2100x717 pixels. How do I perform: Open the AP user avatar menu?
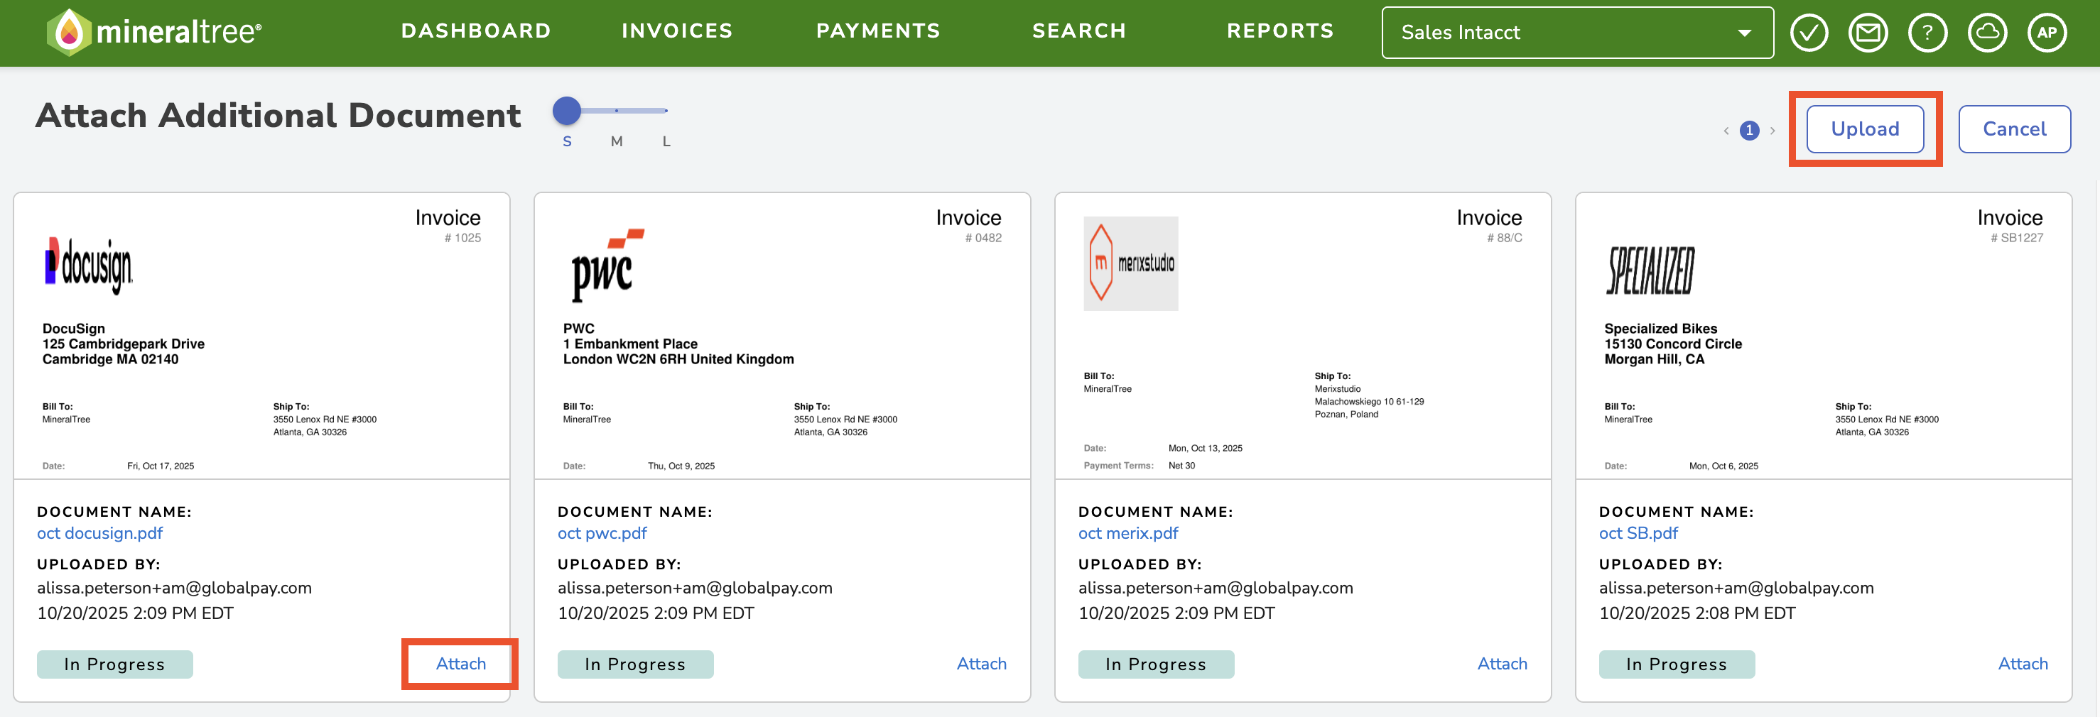[2047, 33]
